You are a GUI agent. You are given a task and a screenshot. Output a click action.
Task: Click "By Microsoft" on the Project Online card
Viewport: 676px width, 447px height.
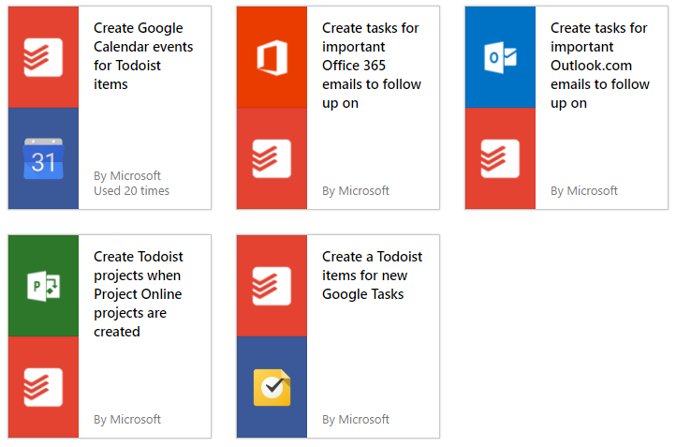pos(127,420)
